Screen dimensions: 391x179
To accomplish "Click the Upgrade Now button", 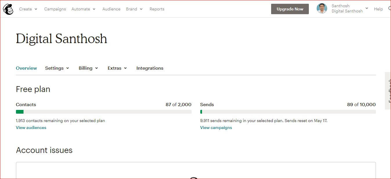I will pos(290,9).
